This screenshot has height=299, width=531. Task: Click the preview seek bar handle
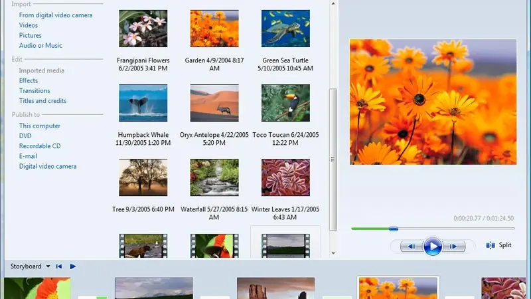click(393, 229)
